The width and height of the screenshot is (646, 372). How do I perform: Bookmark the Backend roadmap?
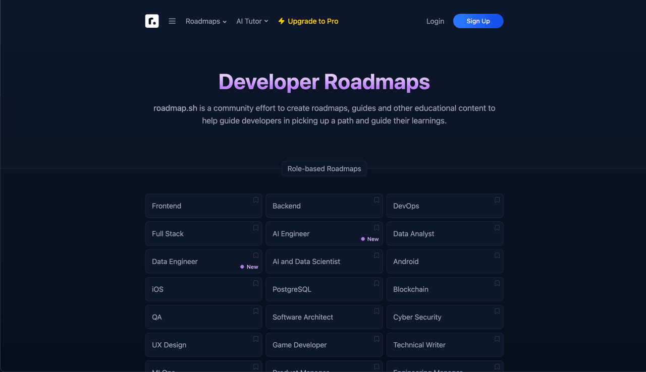click(x=376, y=200)
